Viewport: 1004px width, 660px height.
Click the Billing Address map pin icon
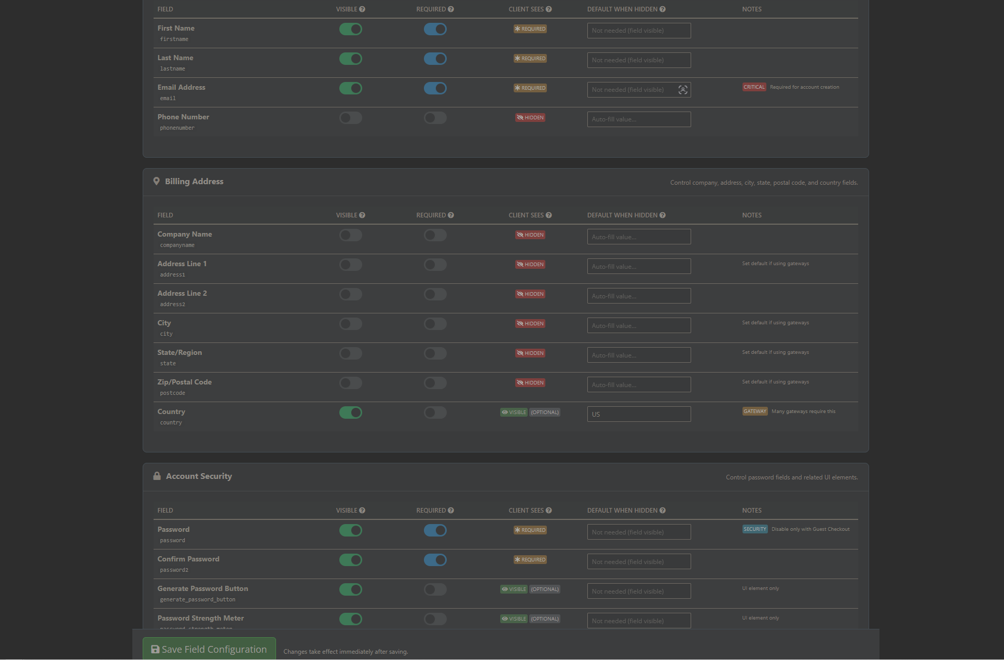(156, 182)
